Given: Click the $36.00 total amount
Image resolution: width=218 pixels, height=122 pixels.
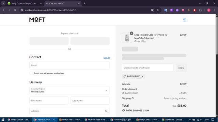Looking at the screenshot, I should coord(182,106).
